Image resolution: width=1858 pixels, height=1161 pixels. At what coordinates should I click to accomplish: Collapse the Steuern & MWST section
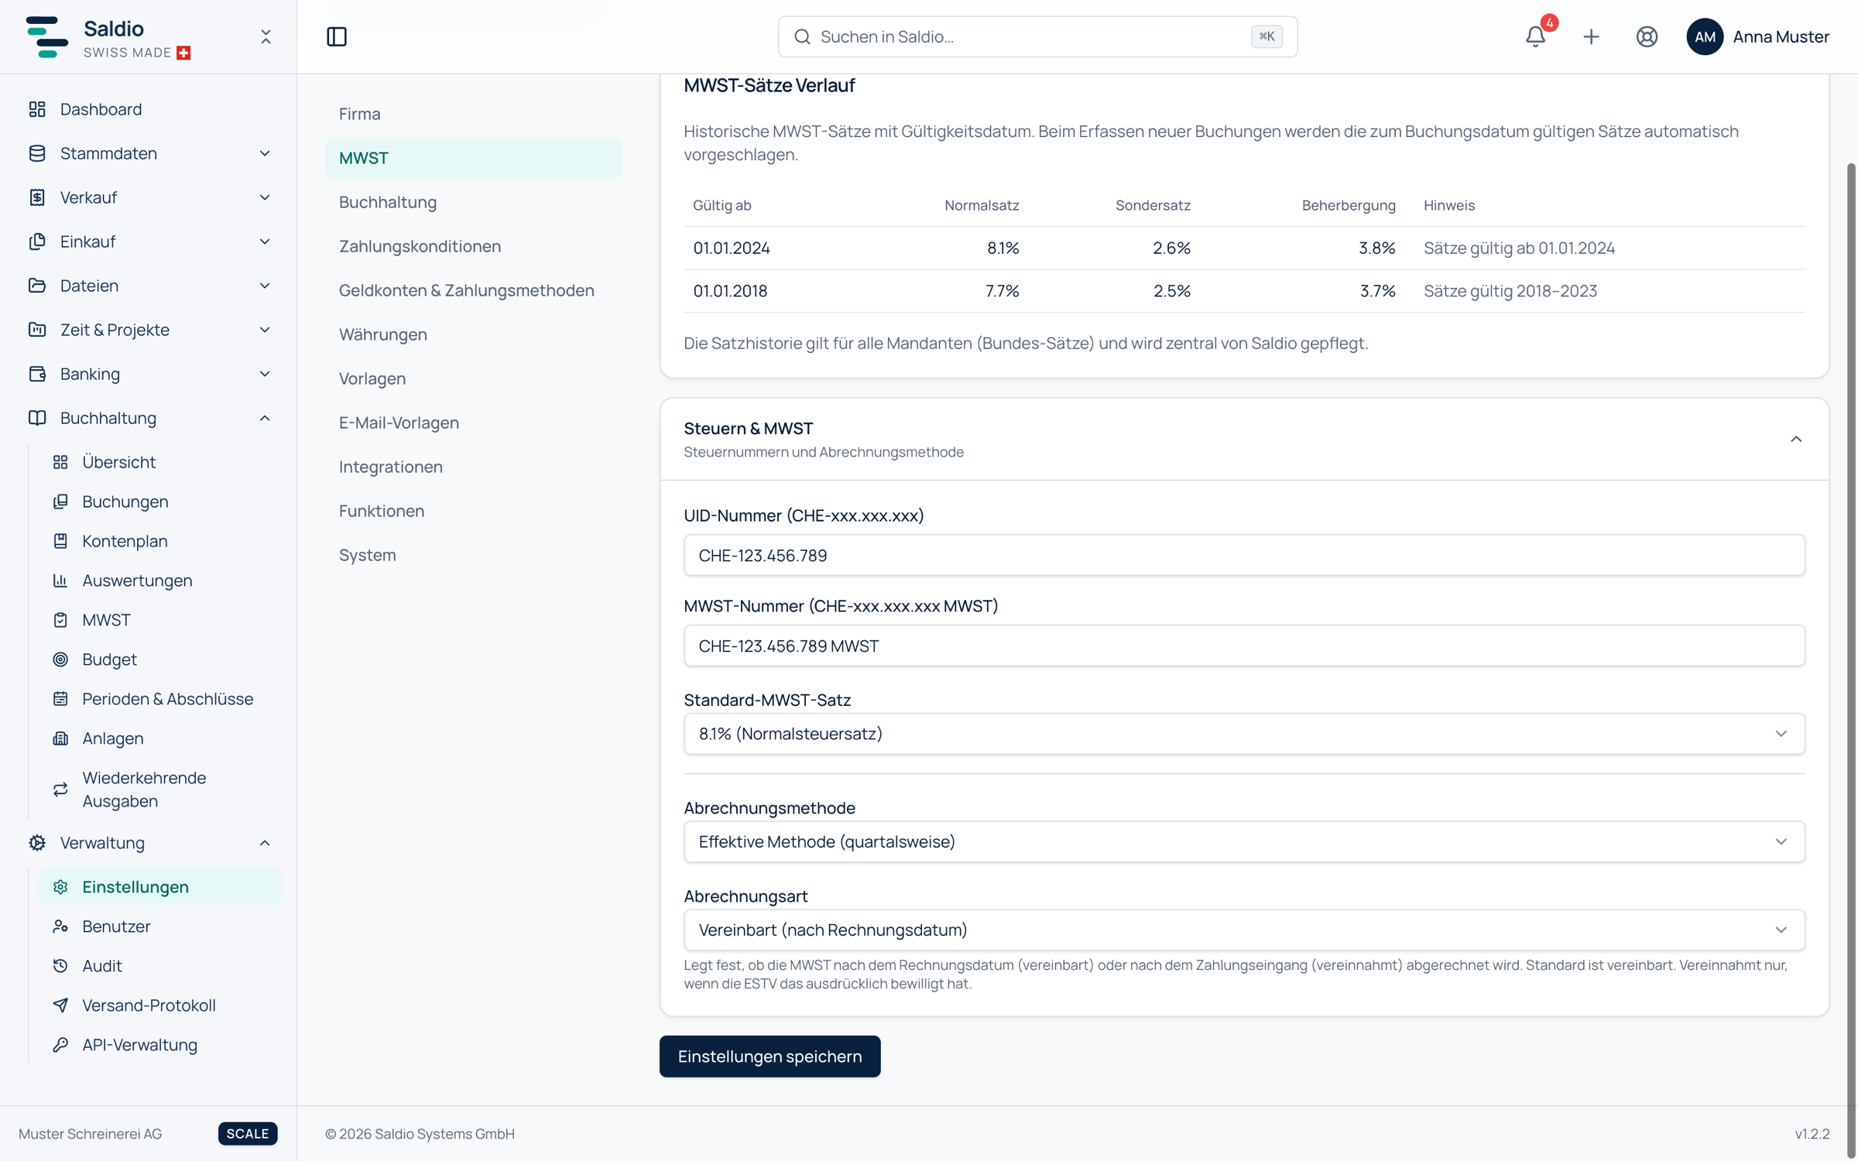1796,440
